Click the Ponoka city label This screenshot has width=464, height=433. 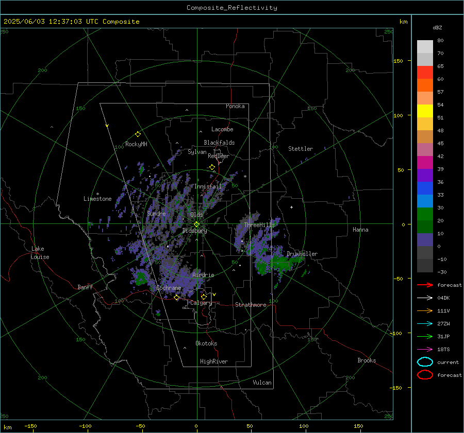tap(235, 106)
